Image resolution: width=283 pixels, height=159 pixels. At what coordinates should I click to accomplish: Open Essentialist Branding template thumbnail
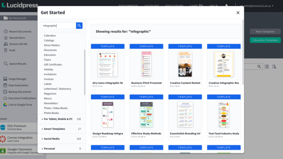click(x=185, y=115)
